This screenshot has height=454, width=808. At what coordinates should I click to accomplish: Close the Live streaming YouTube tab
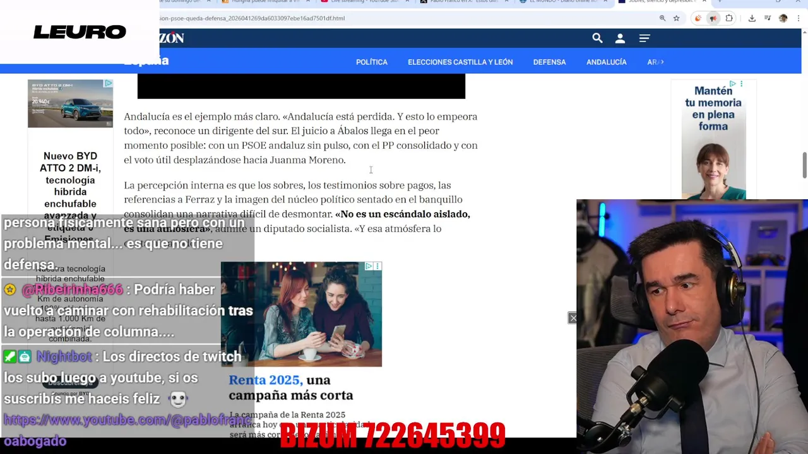tap(407, 2)
